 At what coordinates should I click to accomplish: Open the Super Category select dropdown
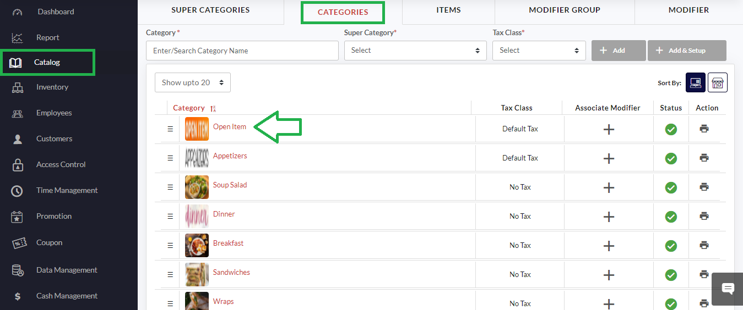pyautogui.click(x=415, y=51)
